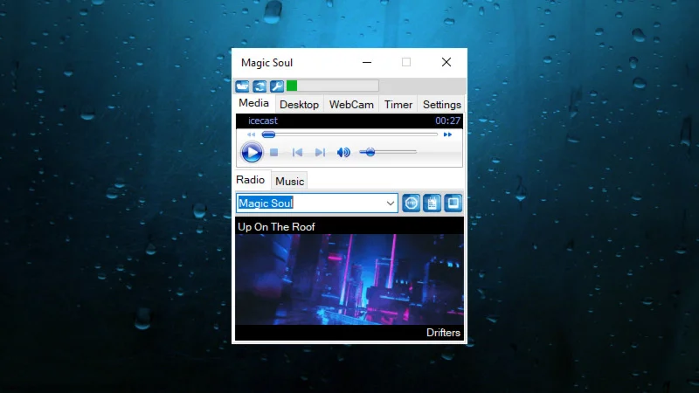Open the WebCam tab
The height and width of the screenshot is (393, 699).
point(351,104)
